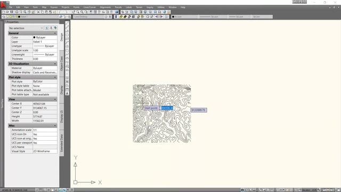Screen dimensions: 341x192
Task: Click the Zoom Previous magnifier icon
Action: [86, 12]
